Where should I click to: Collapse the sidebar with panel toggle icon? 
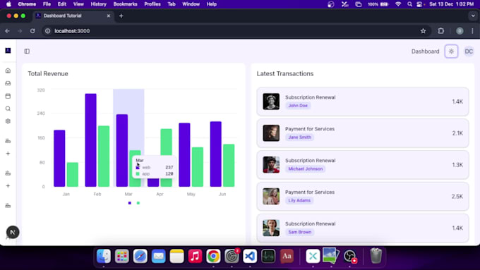click(x=27, y=51)
